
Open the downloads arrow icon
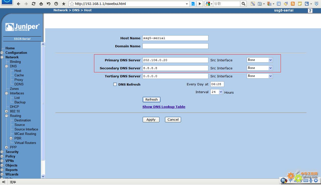tap(316, 4)
